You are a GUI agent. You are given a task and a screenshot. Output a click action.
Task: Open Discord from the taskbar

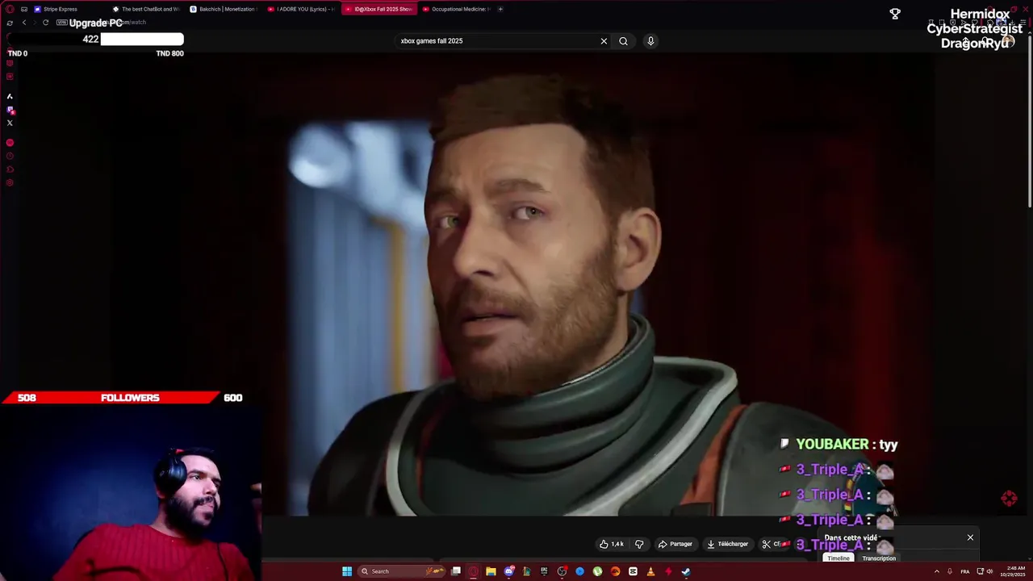click(x=509, y=571)
